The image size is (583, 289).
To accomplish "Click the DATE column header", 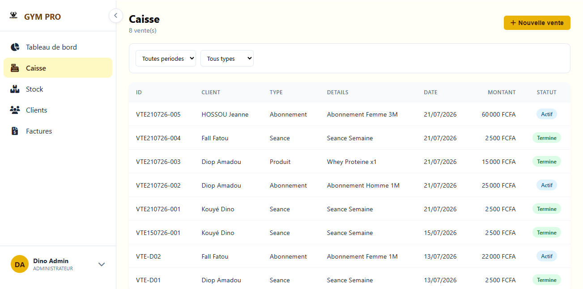I will point(430,92).
